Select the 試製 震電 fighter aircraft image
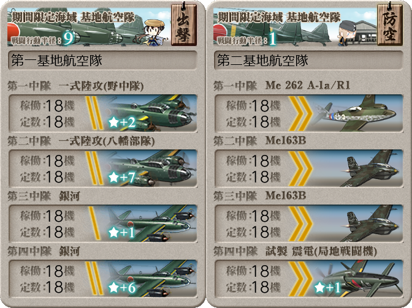This screenshot has height=308, width=412. pos(360,279)
